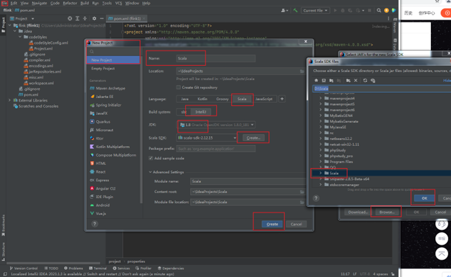
Task: Expand External Libraries node
Action: [10, 100]
